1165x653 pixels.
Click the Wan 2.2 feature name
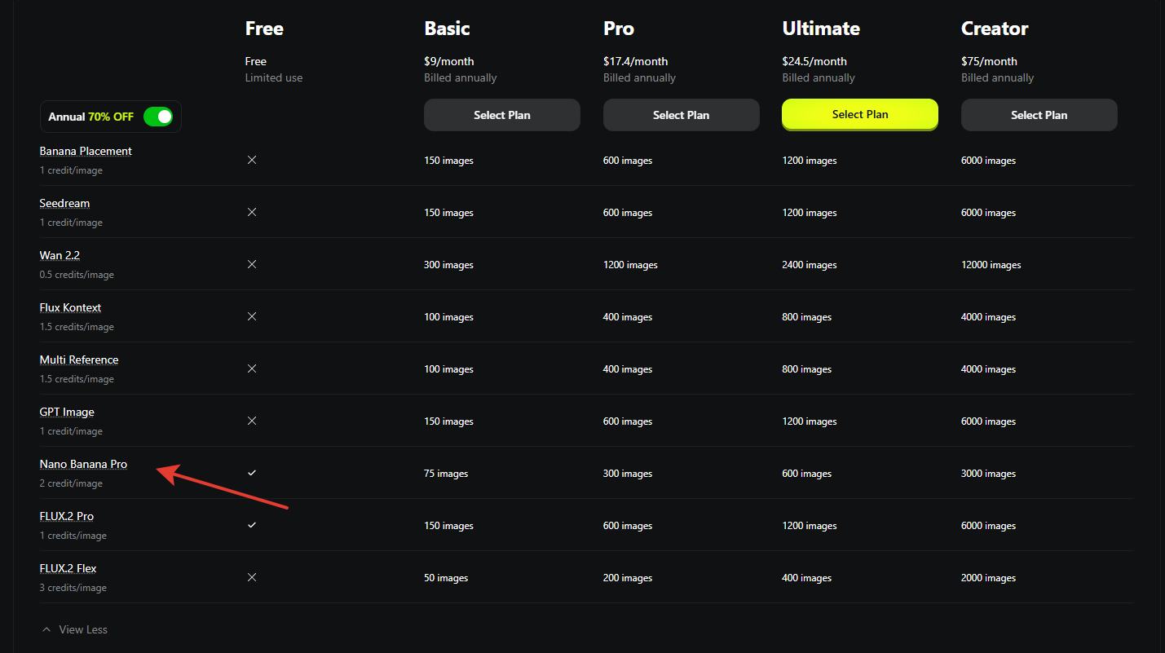pyautogui.click(x=60, y=255)
